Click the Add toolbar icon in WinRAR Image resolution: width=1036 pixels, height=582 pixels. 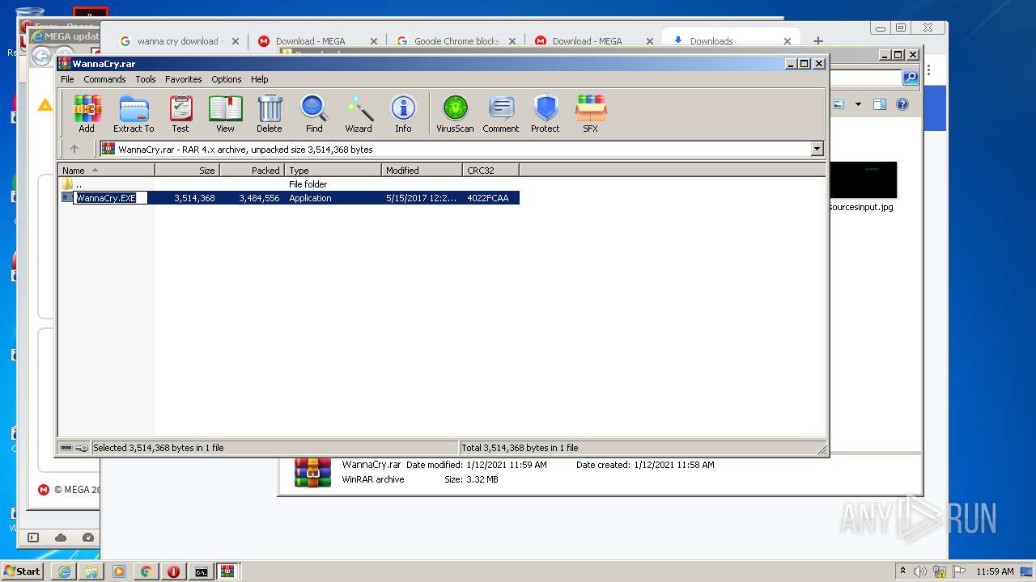pos(87,114)
